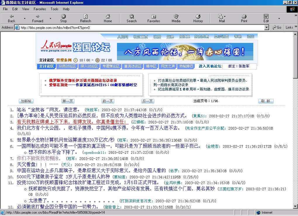
Task: Open 俄罗斯外交部长伊万诺夫 访谈录 link
Action: click(83, 80)
